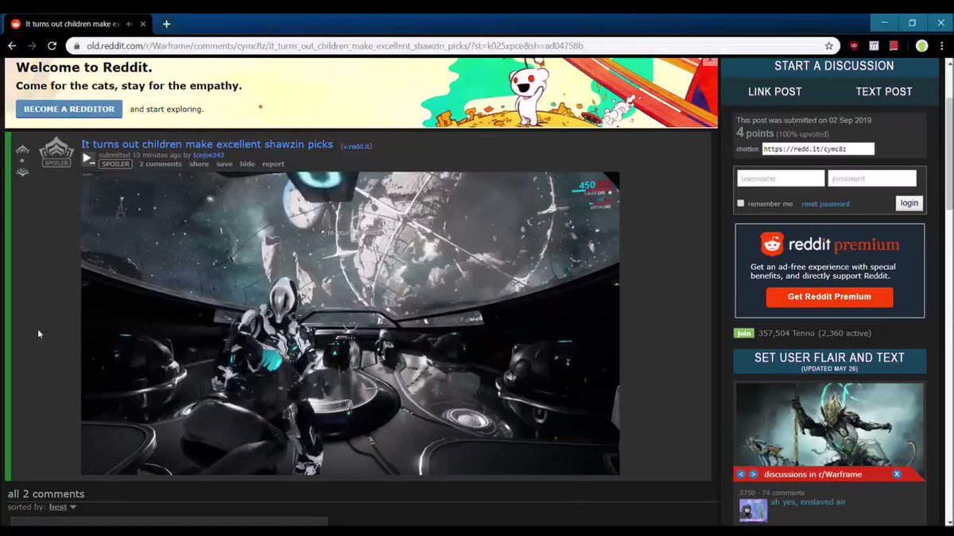Join the subreddit with the join button
This screenshot has height=536, width=954.
743,334
